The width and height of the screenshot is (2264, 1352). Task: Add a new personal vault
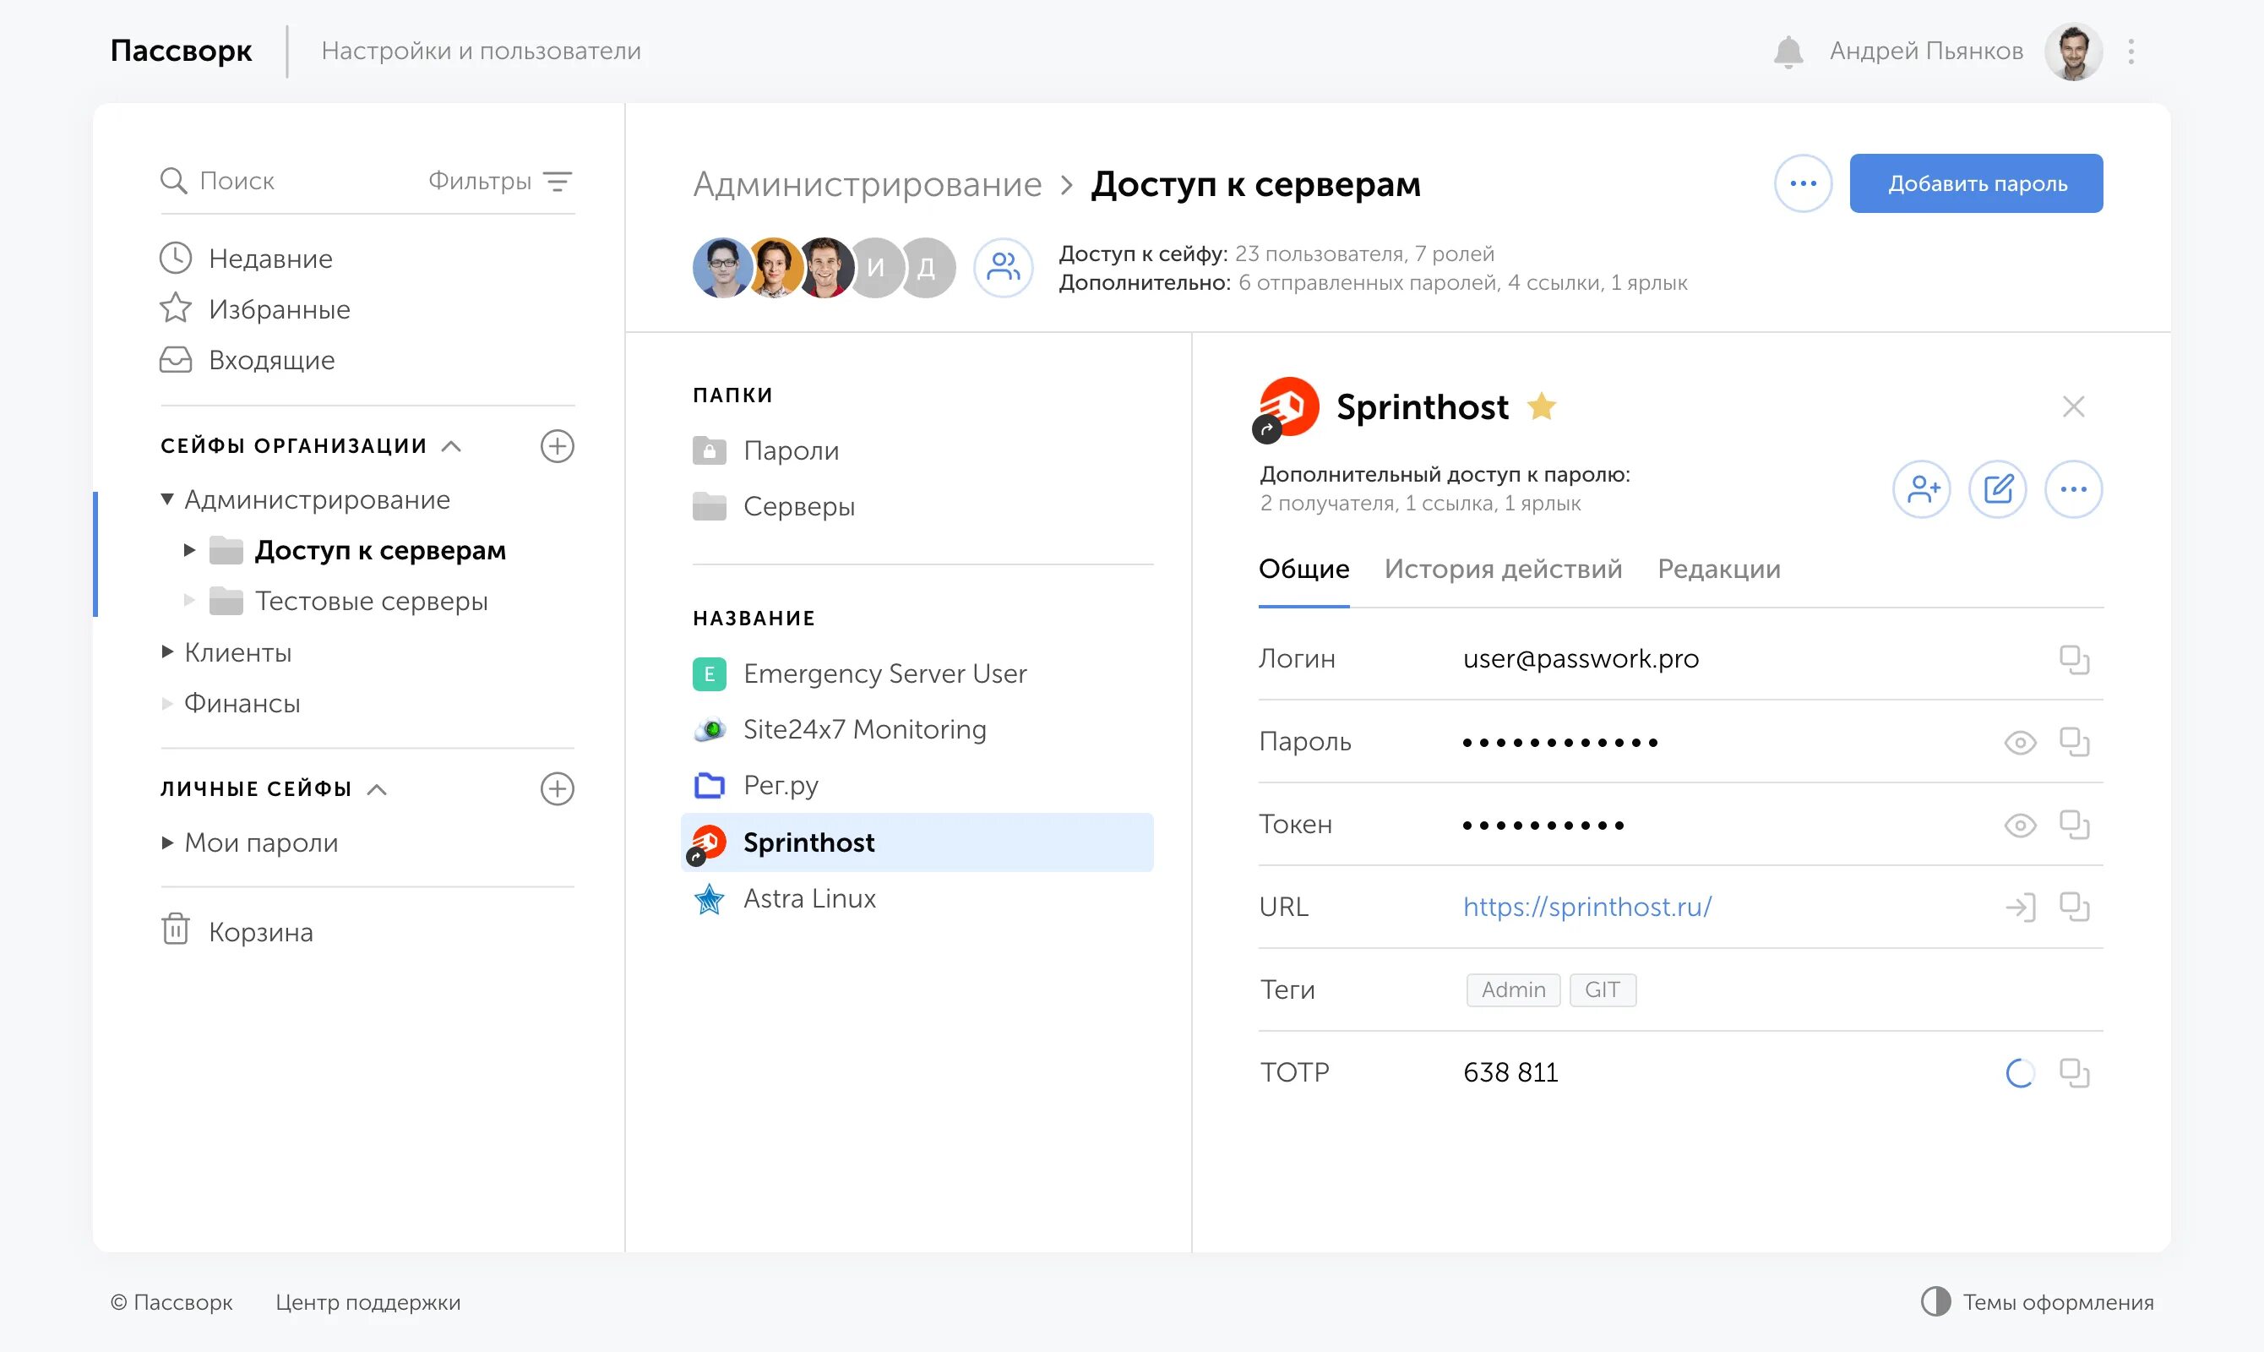[558, 788]
